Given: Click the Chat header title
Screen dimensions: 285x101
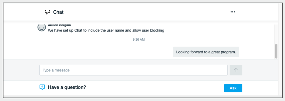Looking at the screenshot, I should [58, 12].
